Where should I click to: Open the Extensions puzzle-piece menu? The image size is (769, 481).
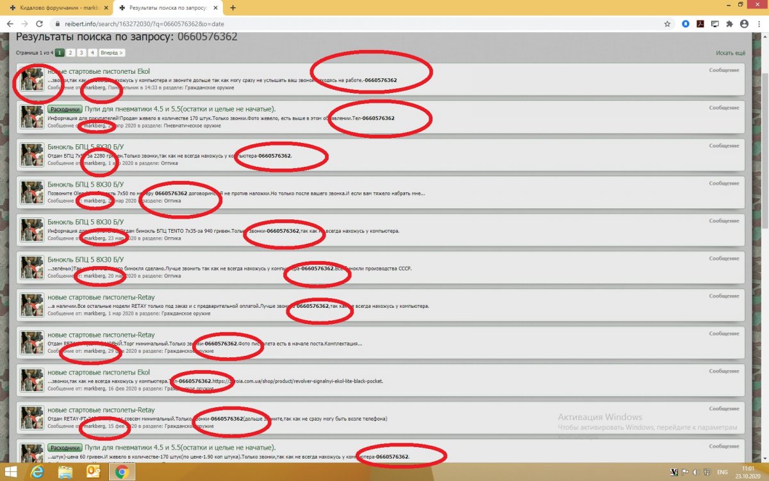click(x=729, y=24)
